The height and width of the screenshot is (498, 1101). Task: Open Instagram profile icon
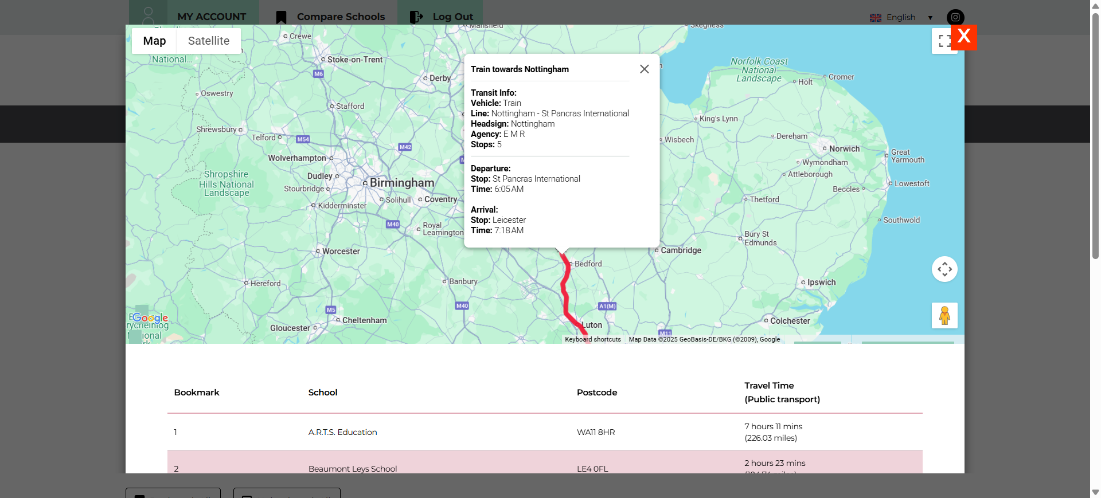coord(955,17)
